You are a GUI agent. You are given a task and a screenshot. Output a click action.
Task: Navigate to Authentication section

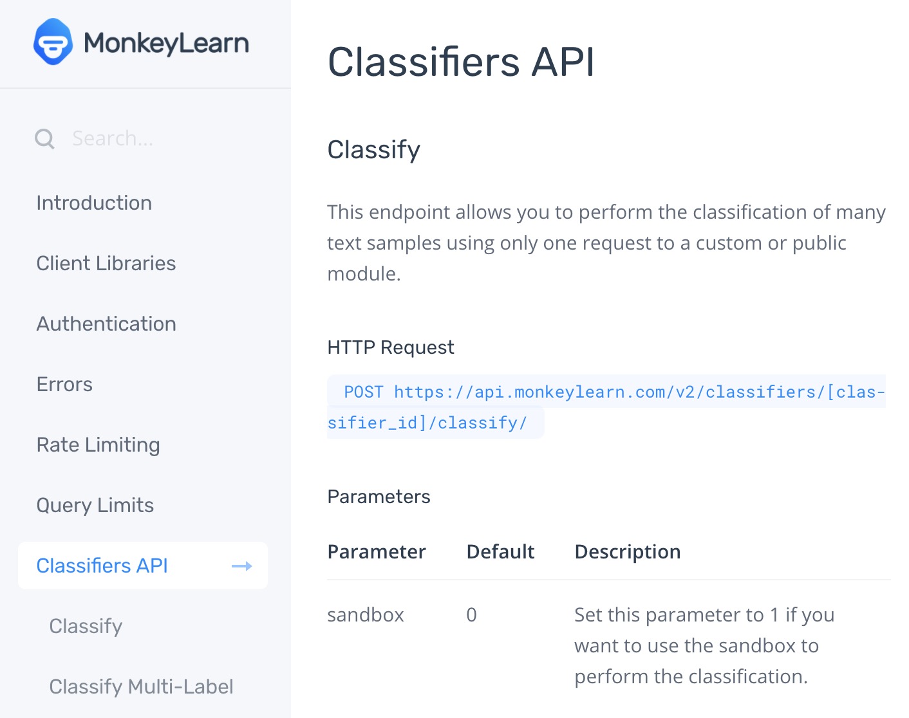pos(106,324)
